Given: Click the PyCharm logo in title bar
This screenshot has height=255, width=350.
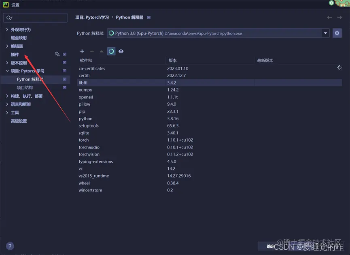Looking at the screenshot, I should (x=6, y=5).
